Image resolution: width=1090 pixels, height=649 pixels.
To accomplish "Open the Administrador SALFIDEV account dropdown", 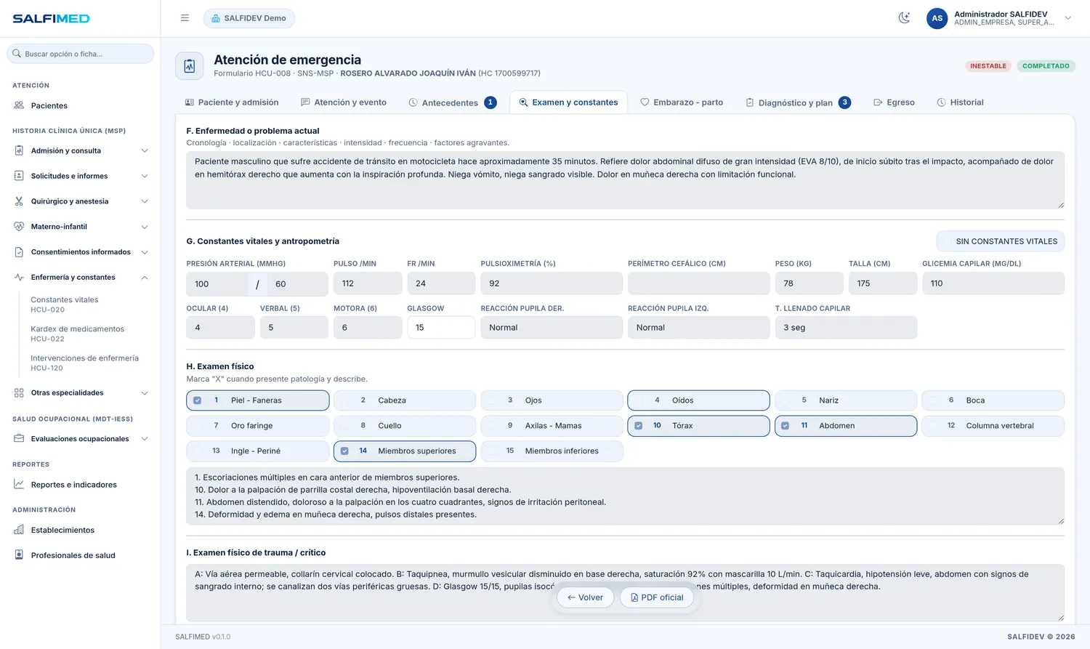I will click(1067, 18).
